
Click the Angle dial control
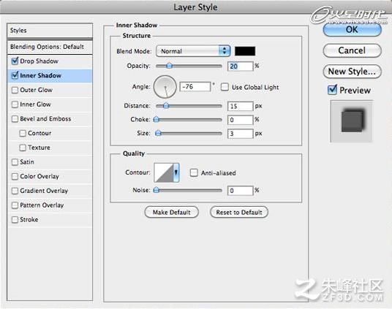tap(165, 87)
